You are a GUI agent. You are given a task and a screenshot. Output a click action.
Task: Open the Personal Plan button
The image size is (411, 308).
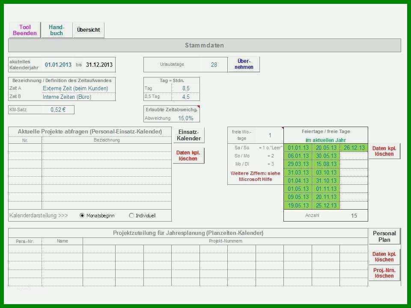point(384,236)
